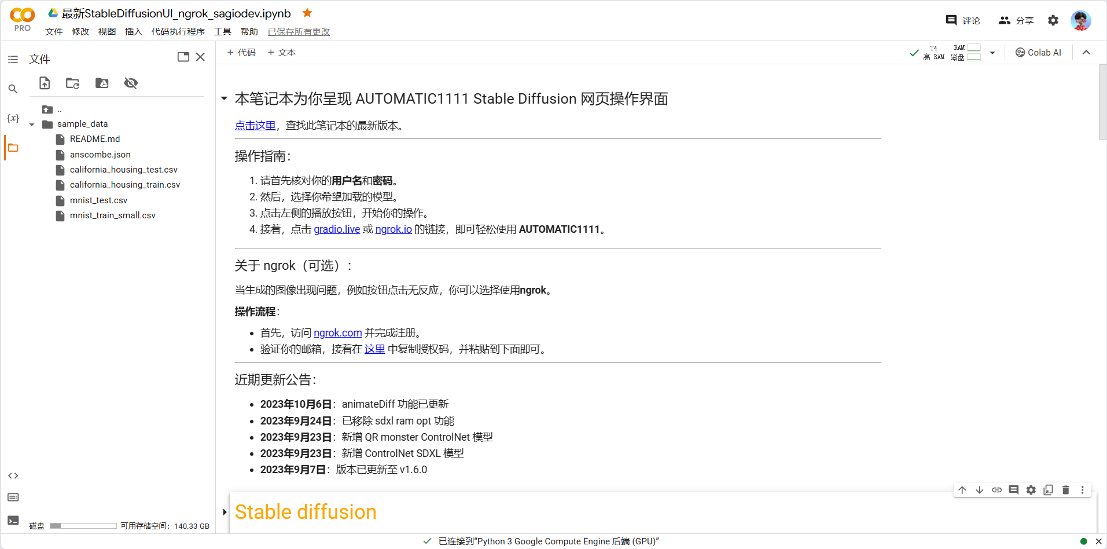Open the 修改 menu
This screenshot has height=549, width=1107.
(80, 32)
